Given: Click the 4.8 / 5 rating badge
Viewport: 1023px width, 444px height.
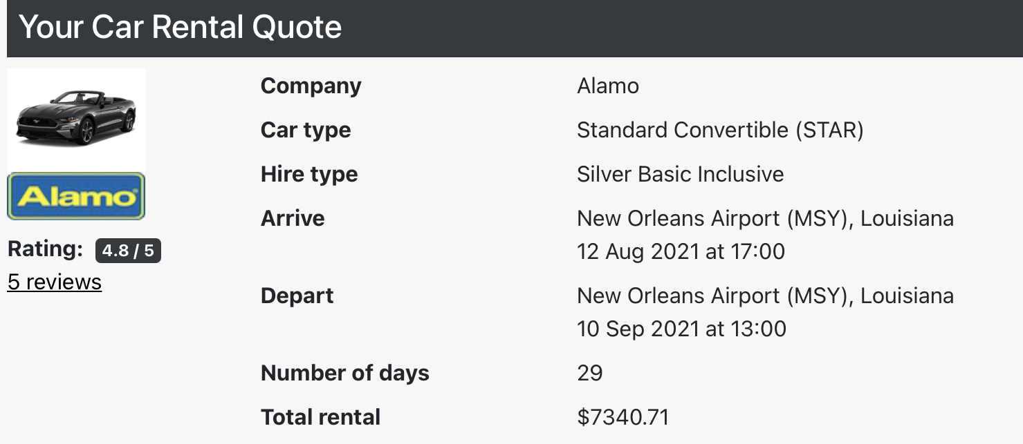Looking at the screenshot, I should click(128, 250).
